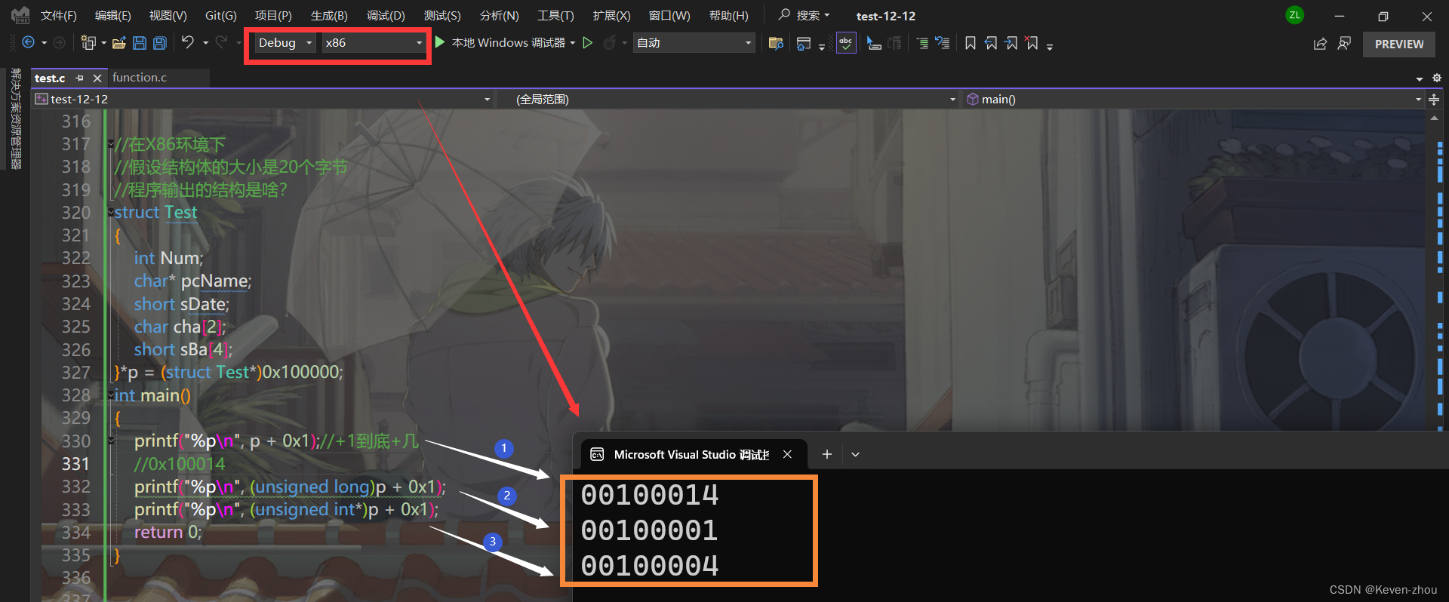Screen dimensions: 1449x602
Task: Start debugging with 本地 Windows 调试器
Action: (501, 43)
